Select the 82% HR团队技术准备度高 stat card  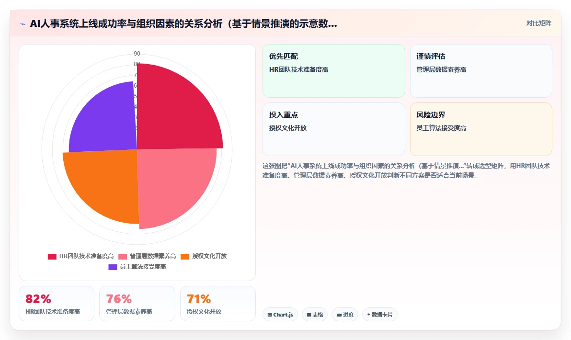tap(57, 304)
